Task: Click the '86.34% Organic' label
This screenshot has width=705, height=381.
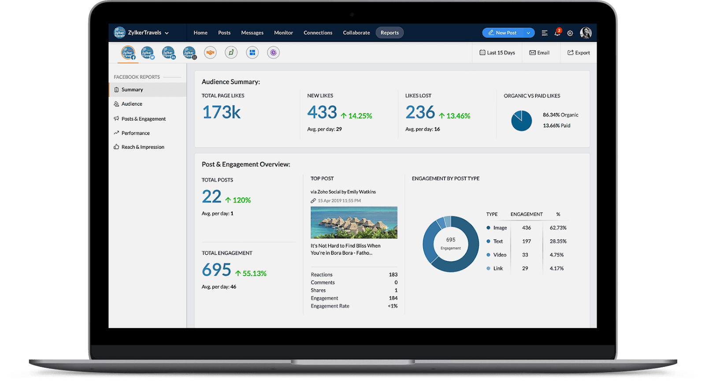Action: click(x=560, y=115)
